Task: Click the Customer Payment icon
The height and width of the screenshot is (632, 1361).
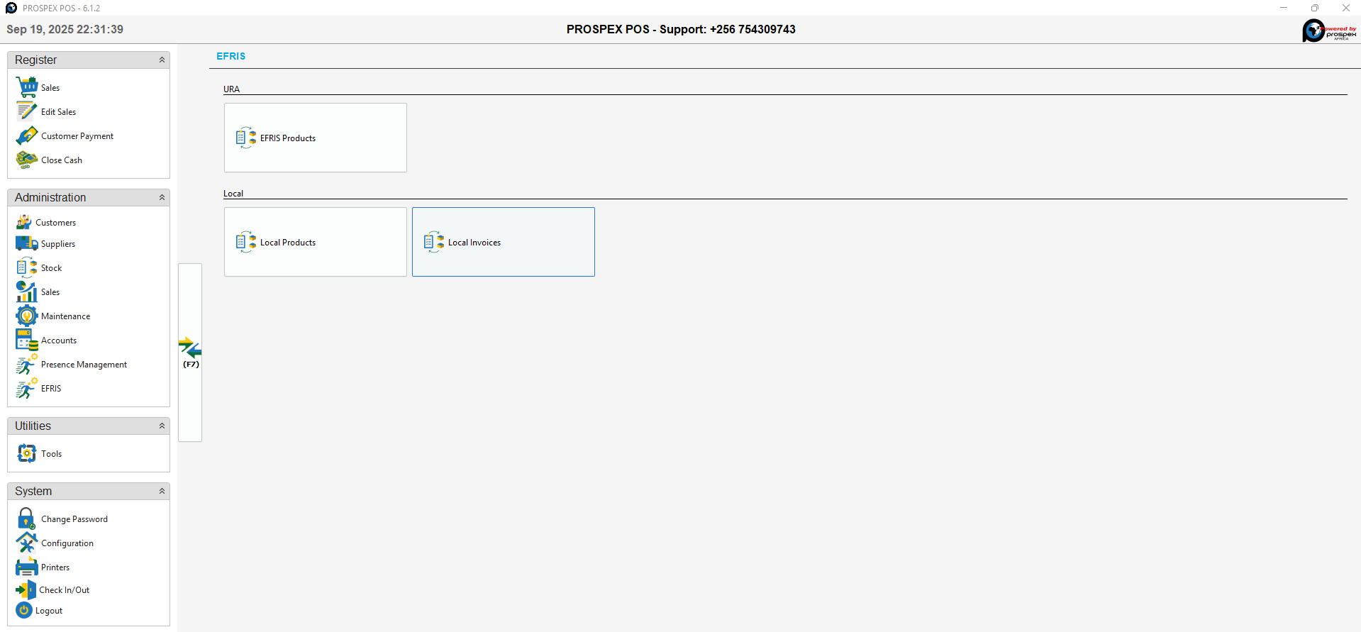Action: click(x=27, y=135)
